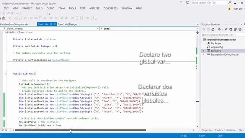Click the editor vertical scrollbar down arrow

point(198,127)
